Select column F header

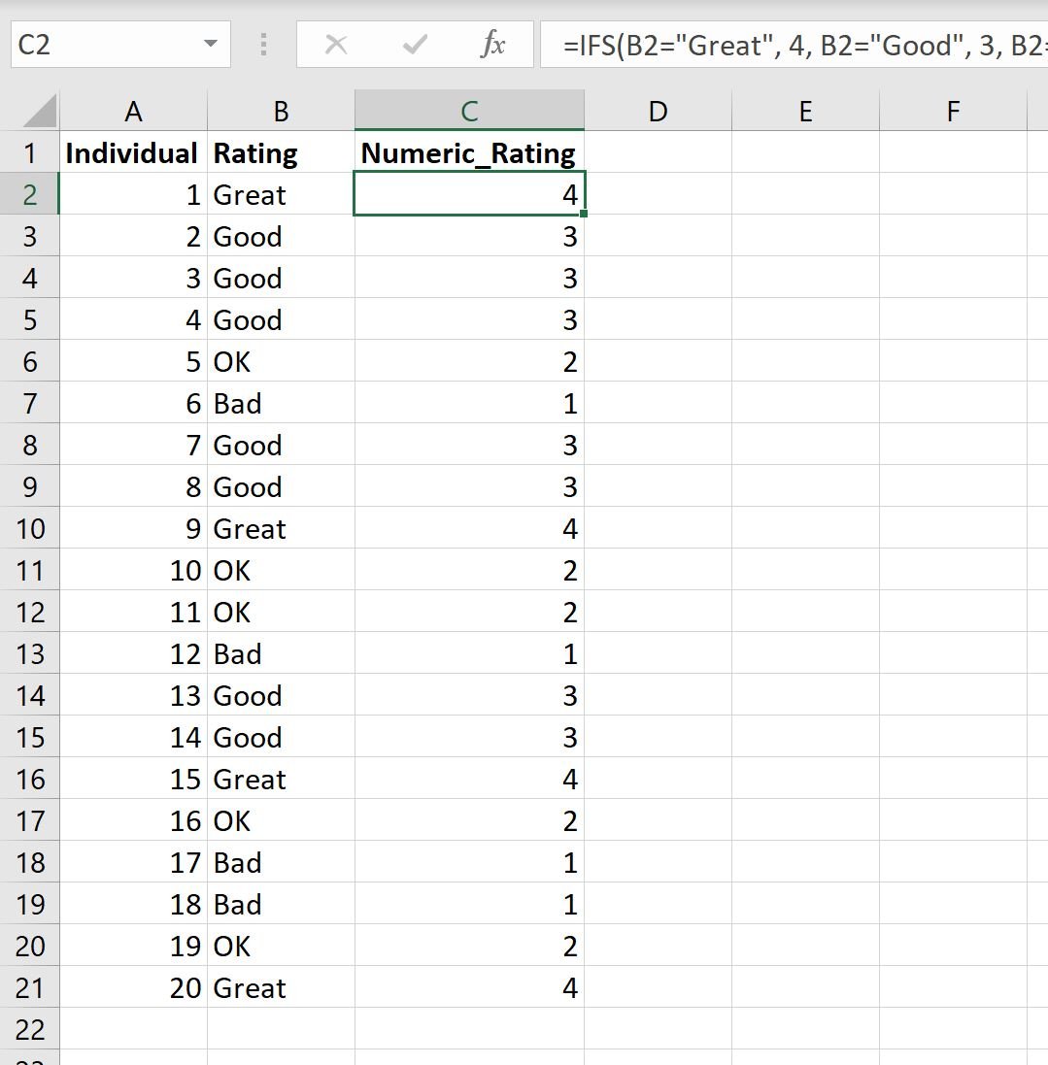pos(953,111)
